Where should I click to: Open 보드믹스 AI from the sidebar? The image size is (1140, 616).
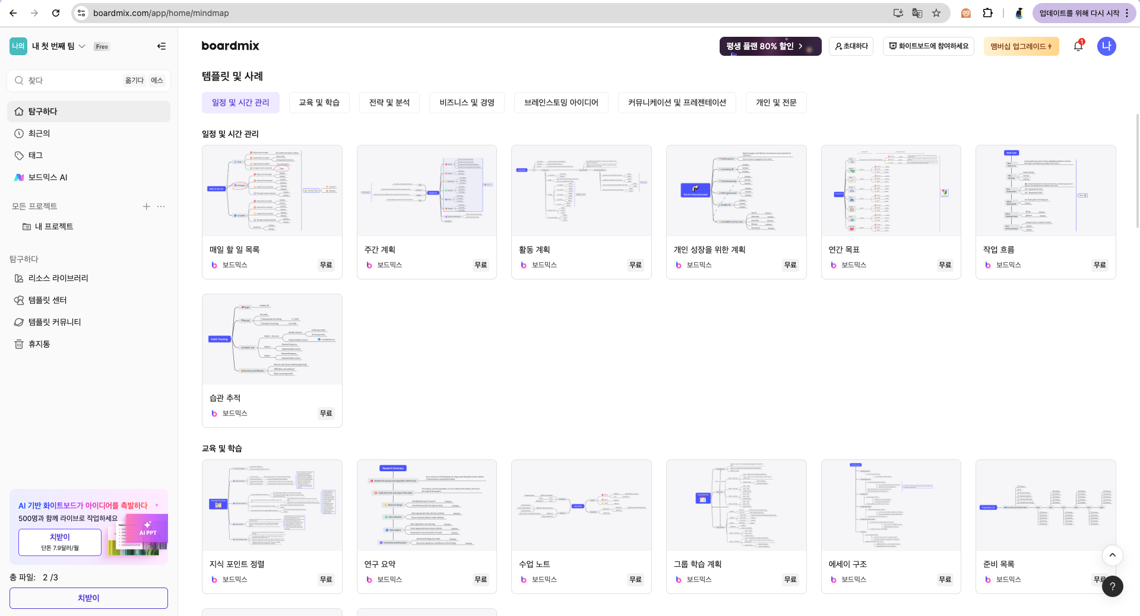click(48, 177)
